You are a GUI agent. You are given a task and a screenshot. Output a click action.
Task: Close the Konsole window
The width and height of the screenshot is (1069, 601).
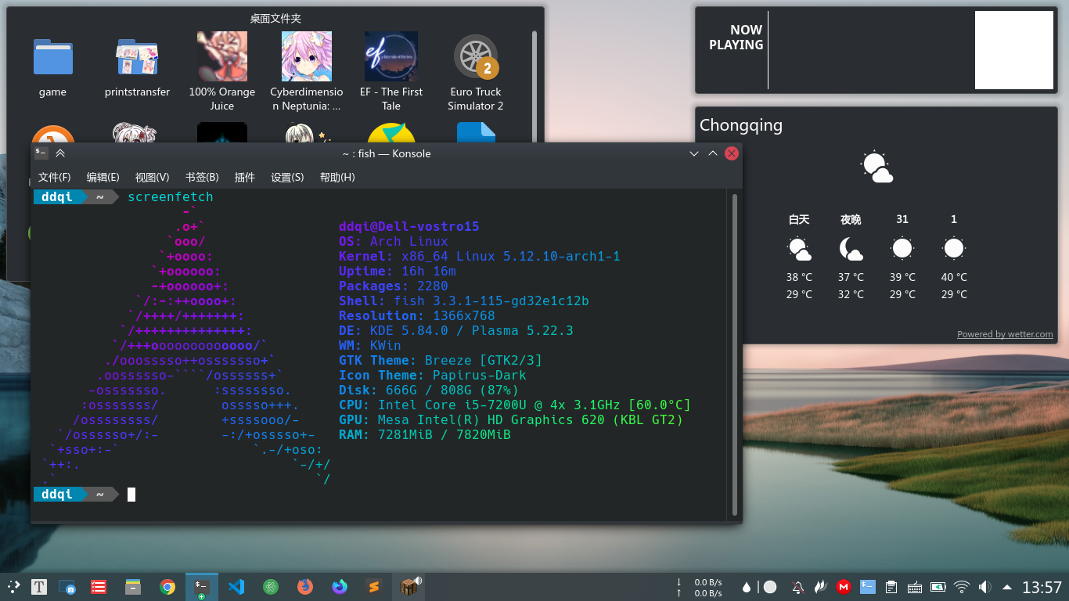732,153
